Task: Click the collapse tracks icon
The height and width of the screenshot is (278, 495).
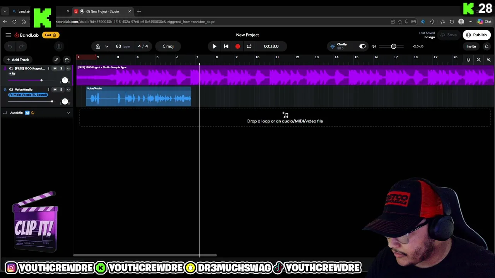Action: [x=67, y=60]
